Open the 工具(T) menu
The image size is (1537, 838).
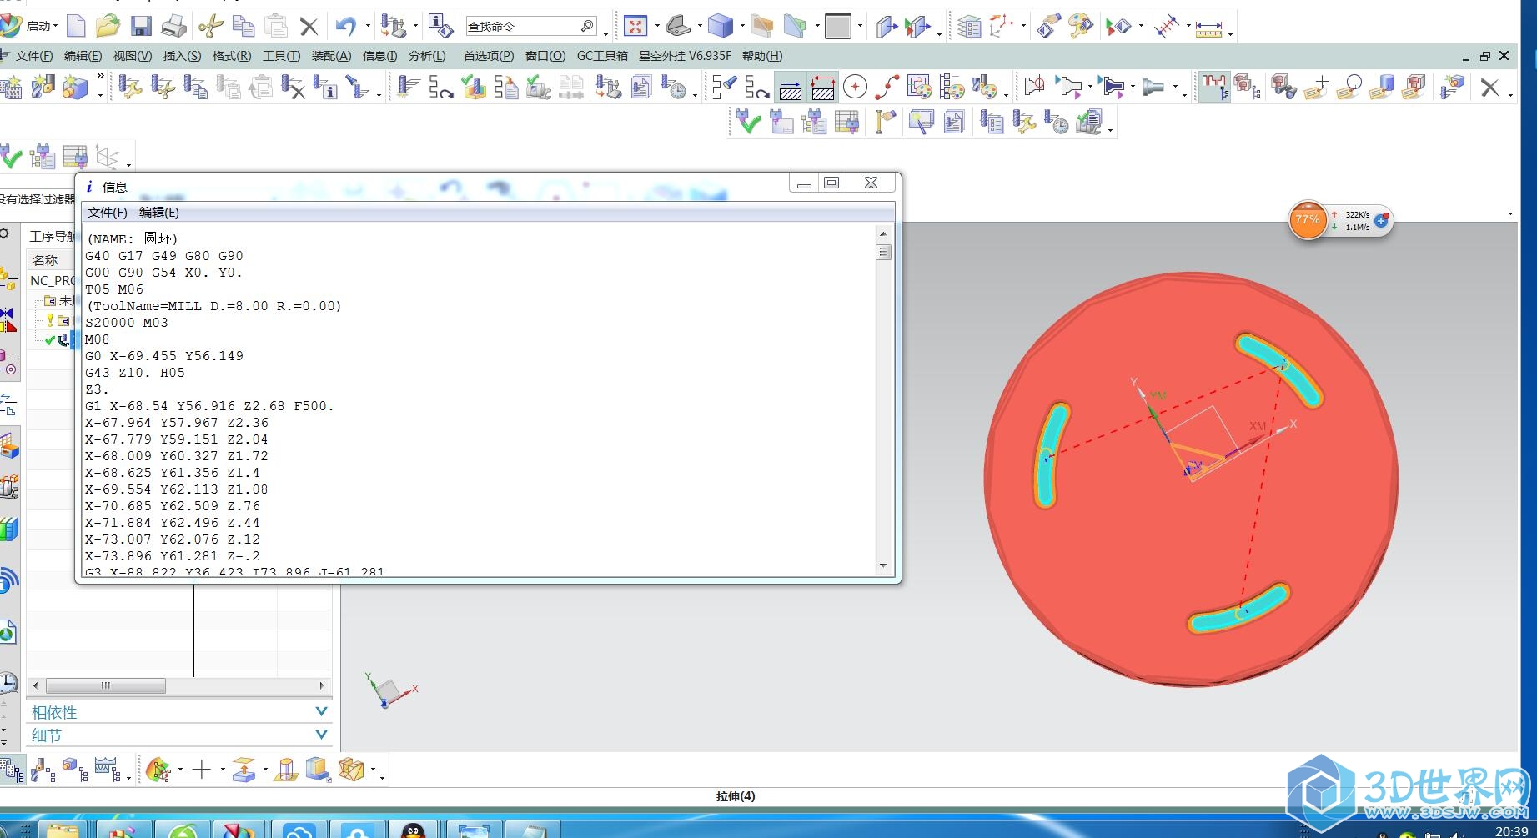(281, 56)
